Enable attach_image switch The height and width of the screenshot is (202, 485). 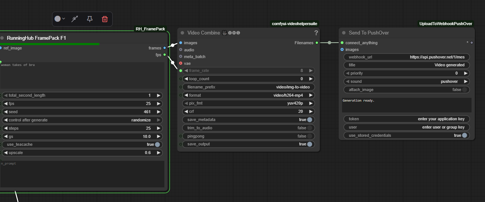tap(464, 90)
